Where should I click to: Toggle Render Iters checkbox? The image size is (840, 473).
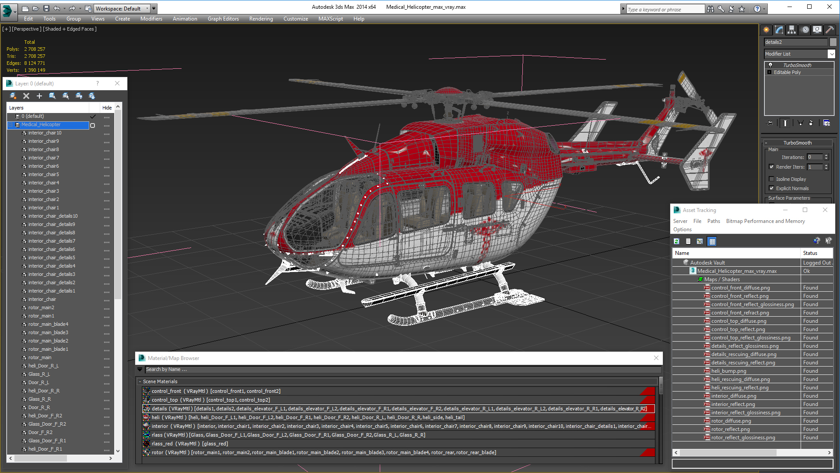771,166
